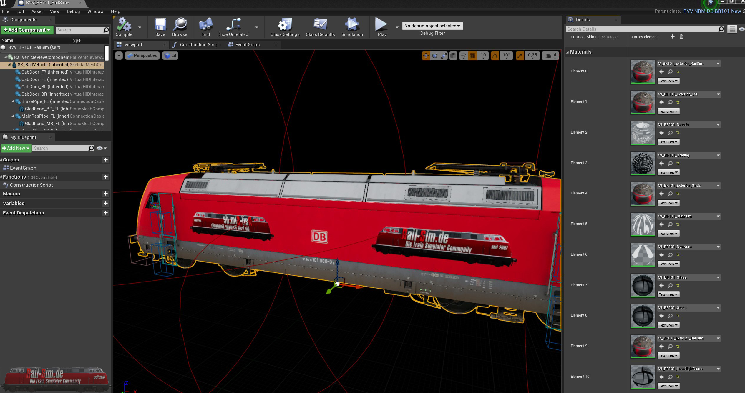
Task: Add a new graph with plus
Action: pyautogui.click(x=105, y=160)
